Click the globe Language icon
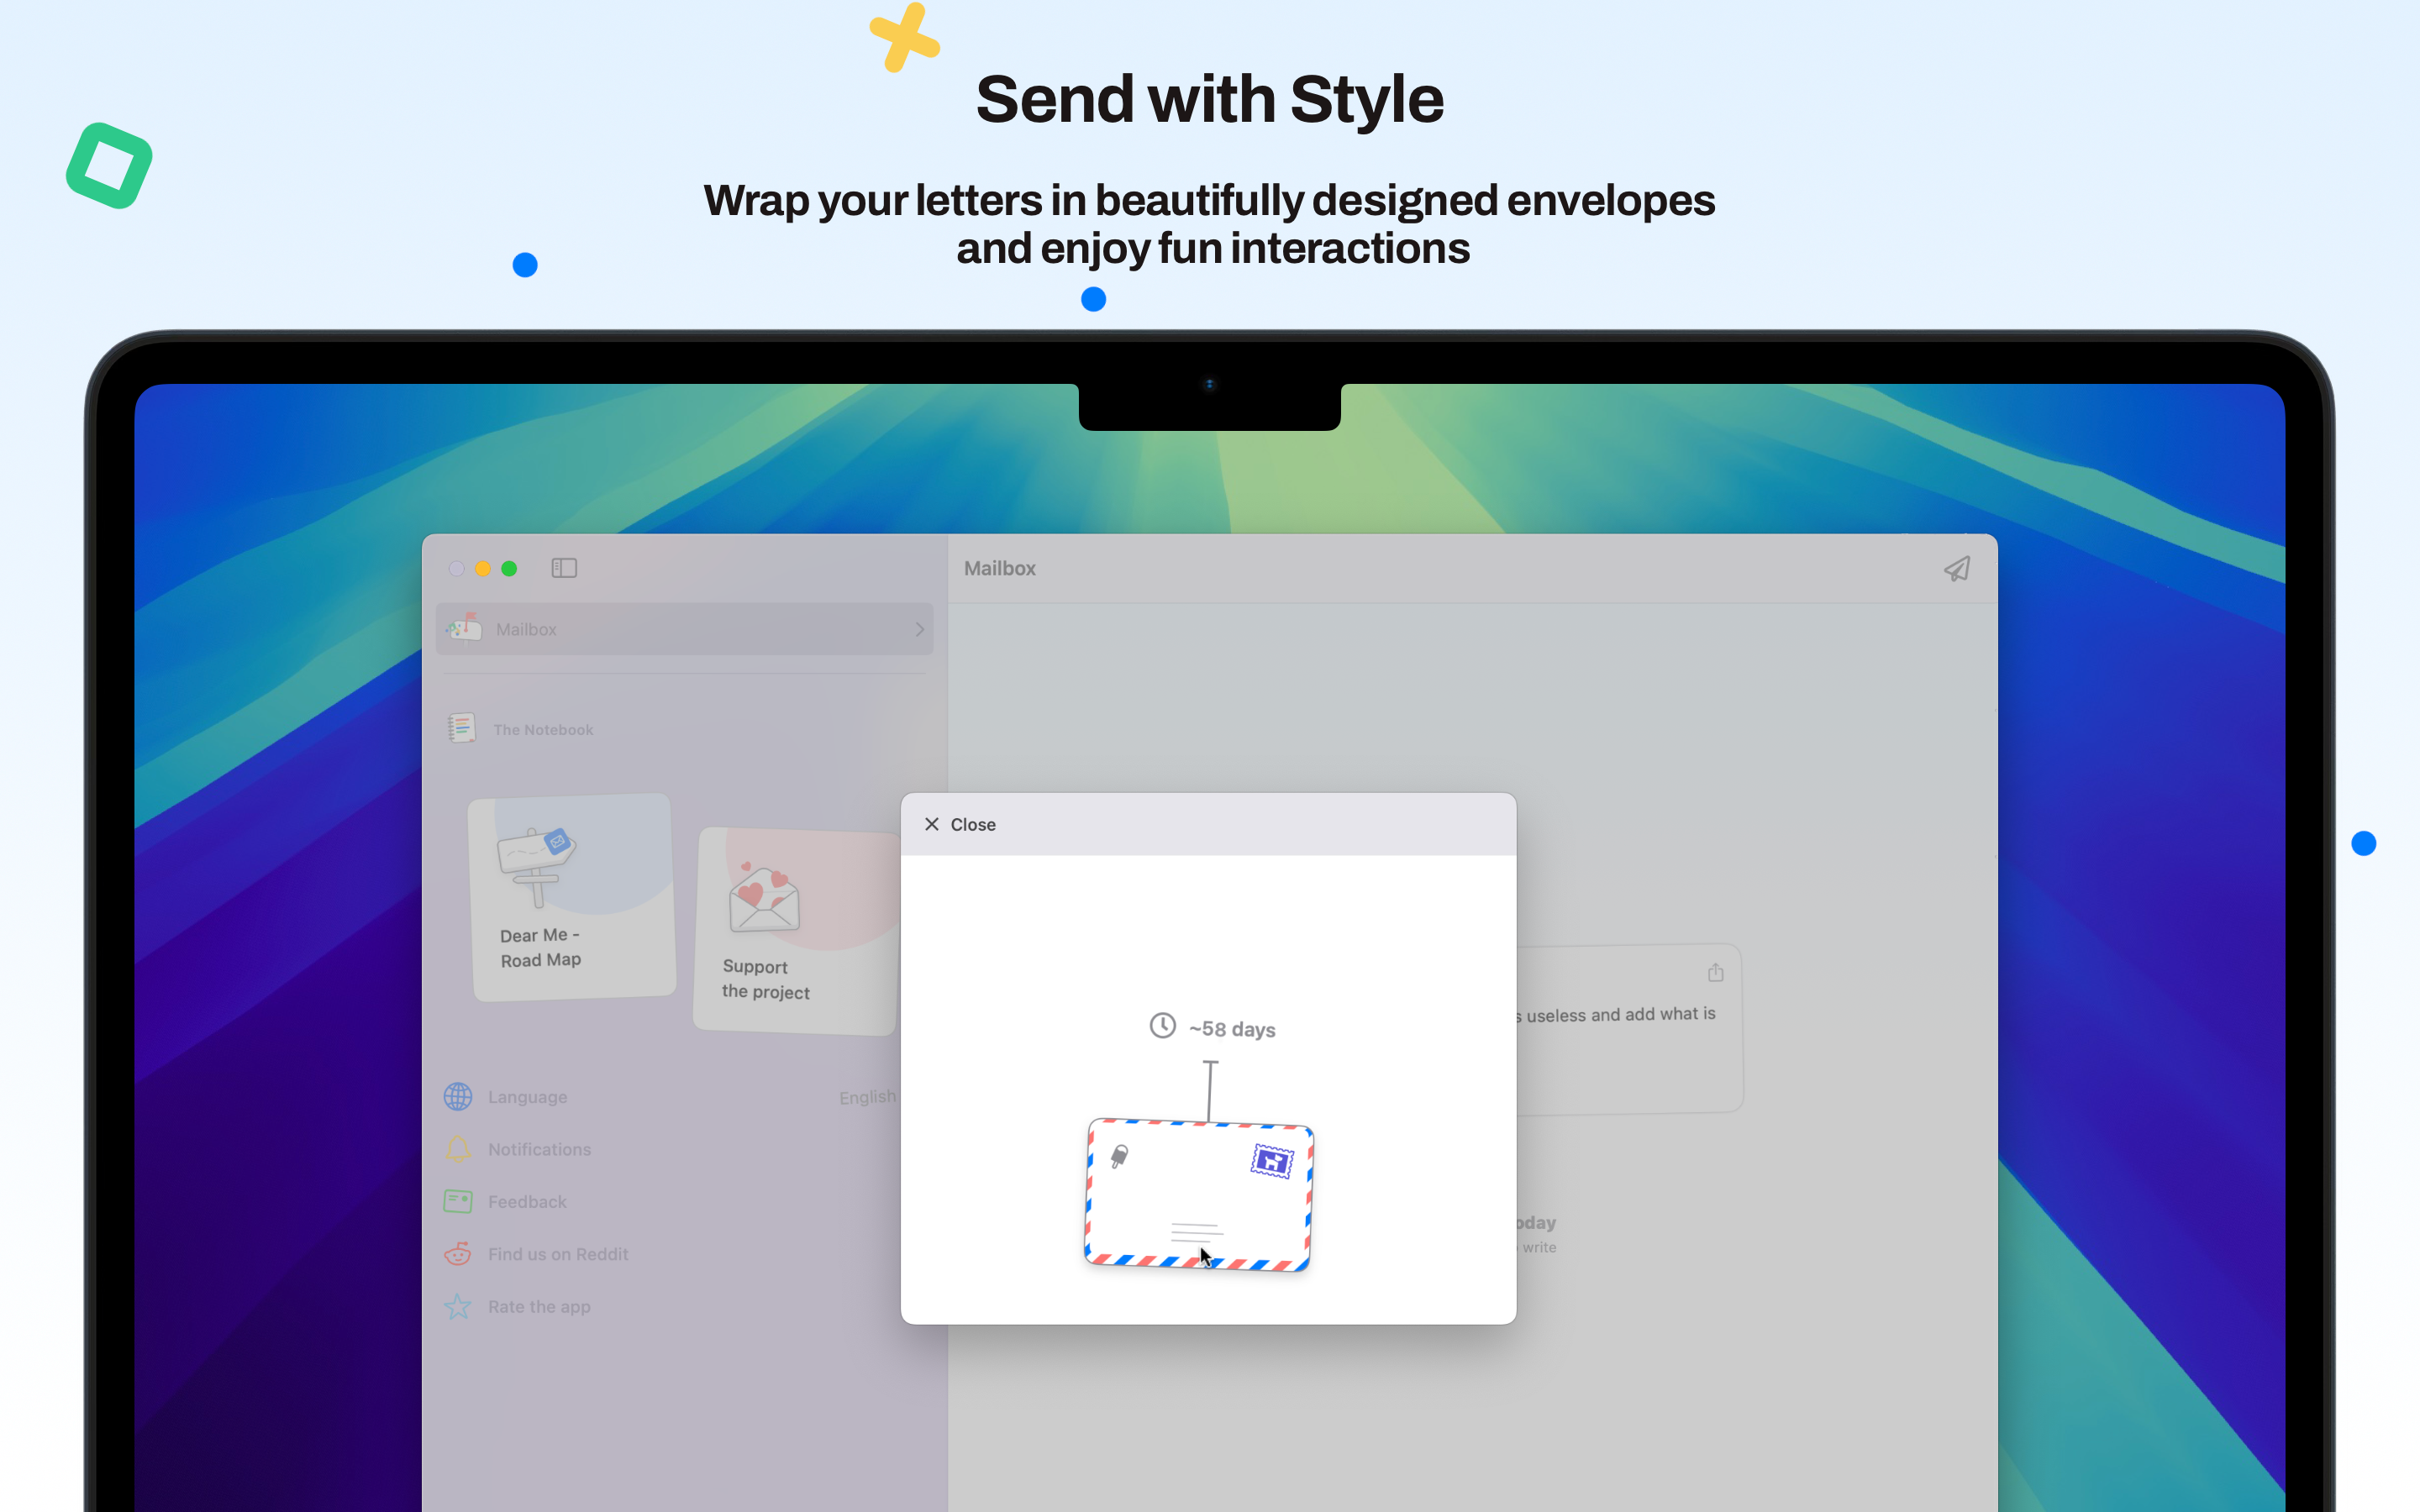Screen dimensions: 2420x1512 click(458, 1097)
